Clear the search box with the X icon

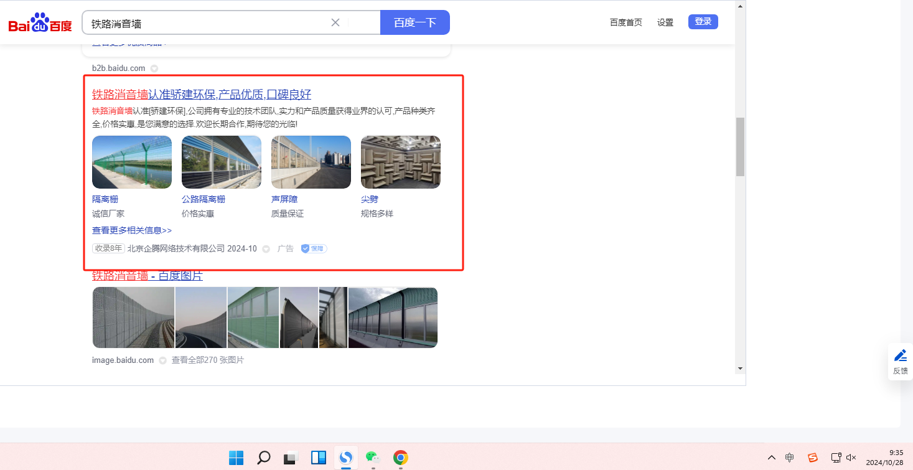(335, 22)
